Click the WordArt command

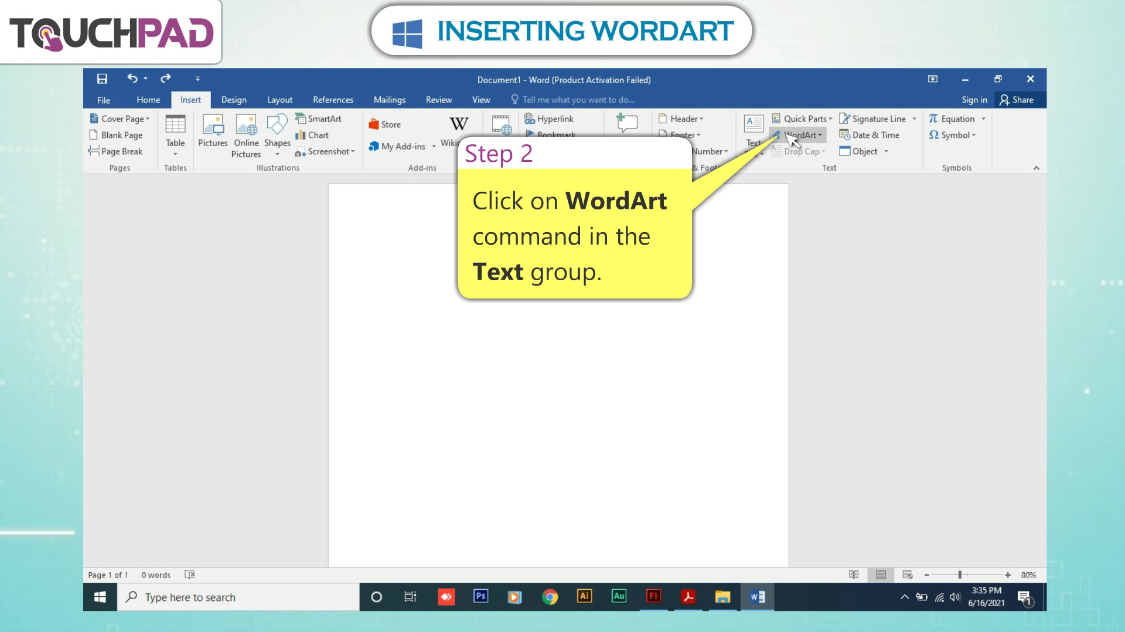pyautogui.click(x=798, y=135)
